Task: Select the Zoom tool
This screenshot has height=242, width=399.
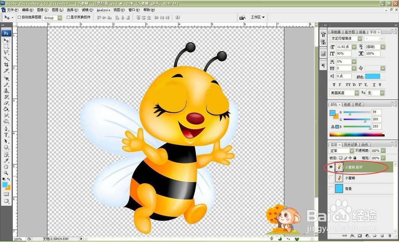Action: coord(6,173)
